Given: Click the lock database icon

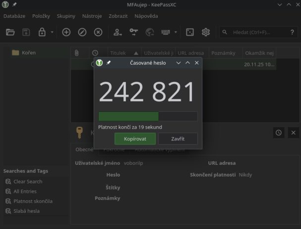Looking at the screenshot, I should pyautogui.click(x=42, y=32).
